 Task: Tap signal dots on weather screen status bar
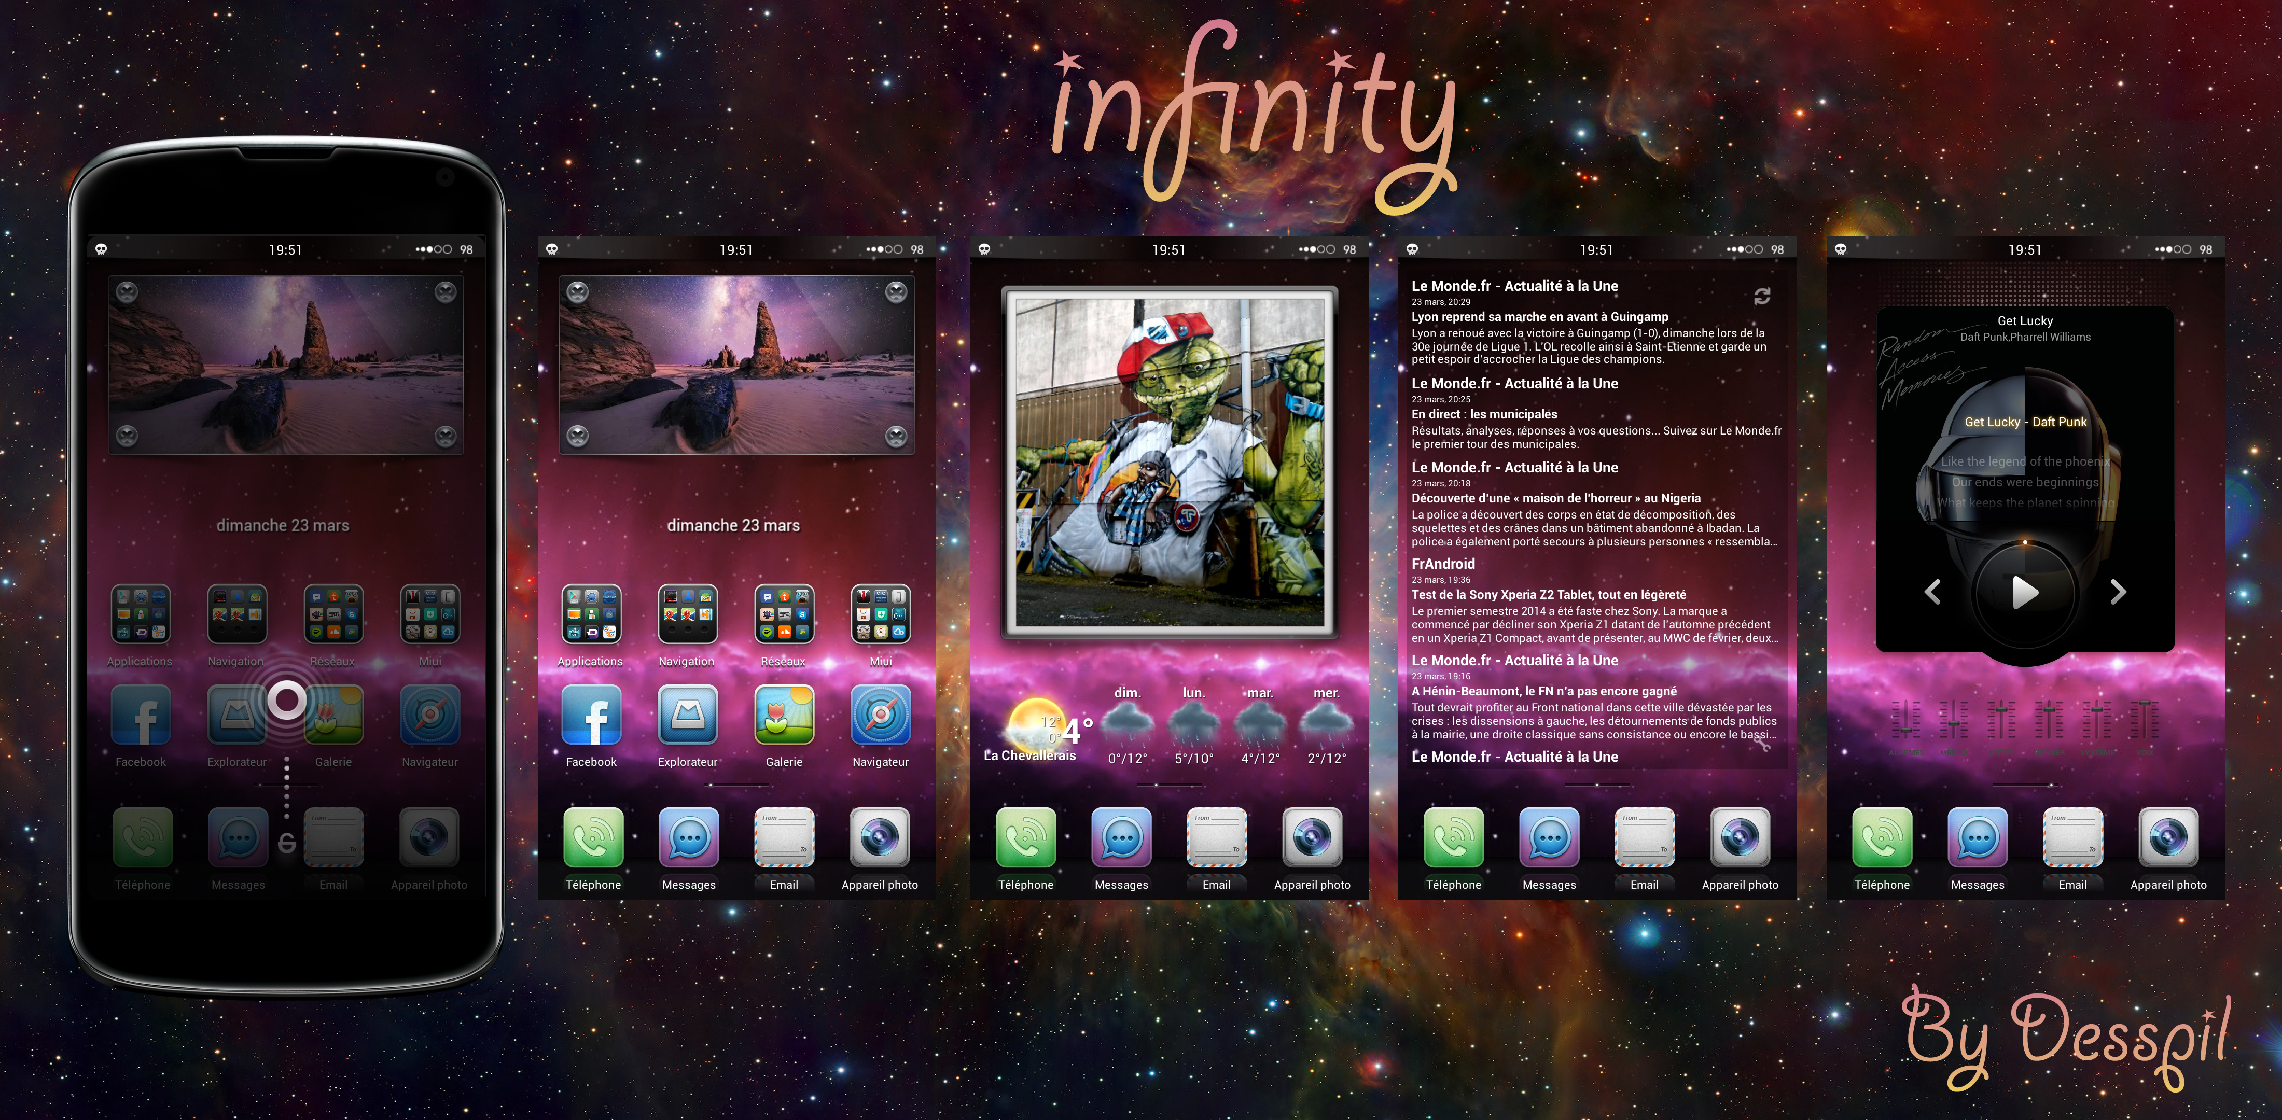(1317, 250)
